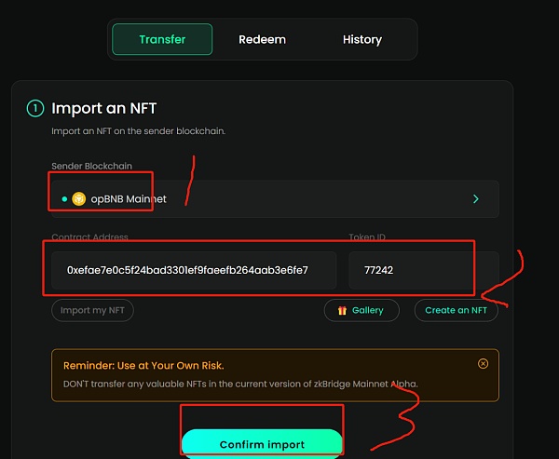Switch to the Transfer tab
The width and height of the screenshot is (559, 459).
tap(162, 40)
